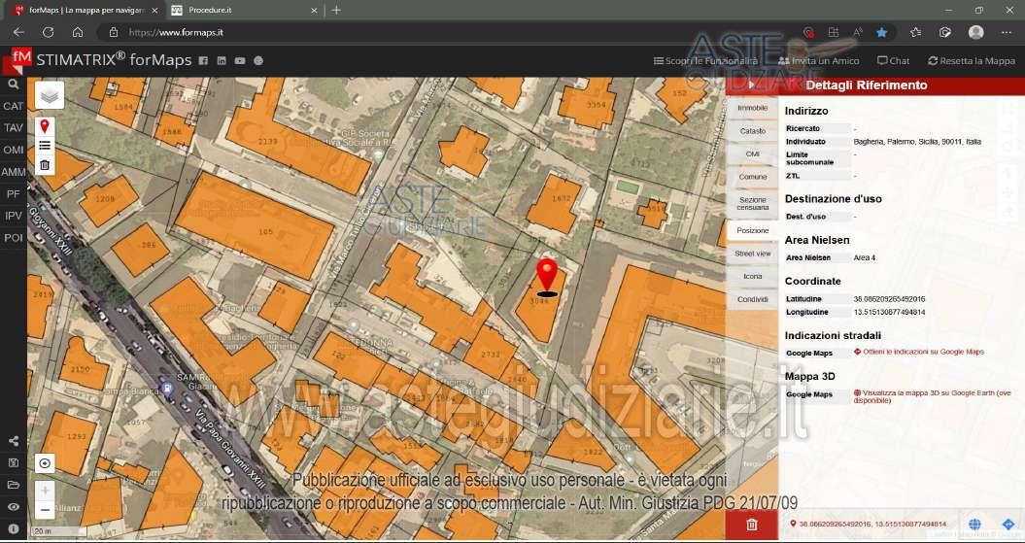Click the trash icon under map tools
Screen dimensions: 1025x543
(x=45, y=165)
